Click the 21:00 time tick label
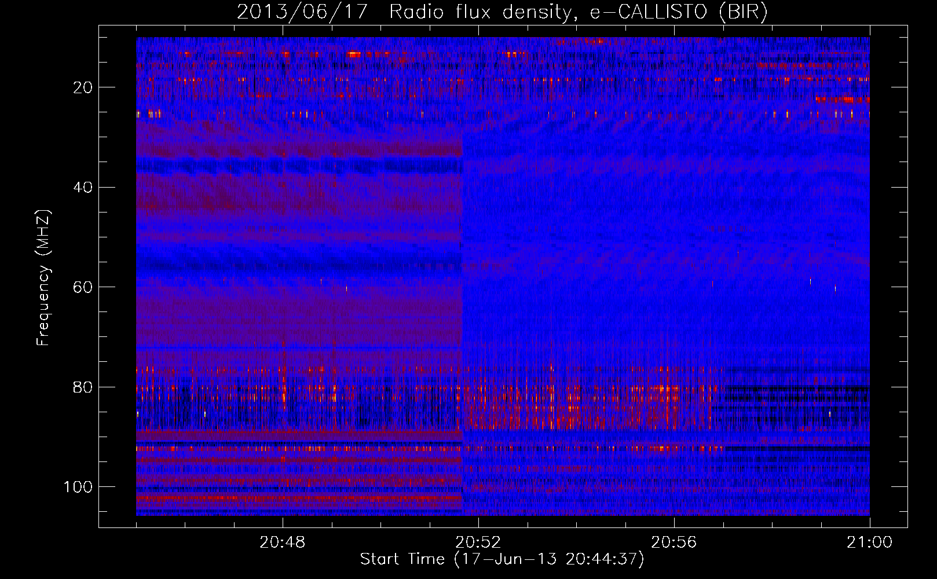The image size is (937, 579). (870, 543)
